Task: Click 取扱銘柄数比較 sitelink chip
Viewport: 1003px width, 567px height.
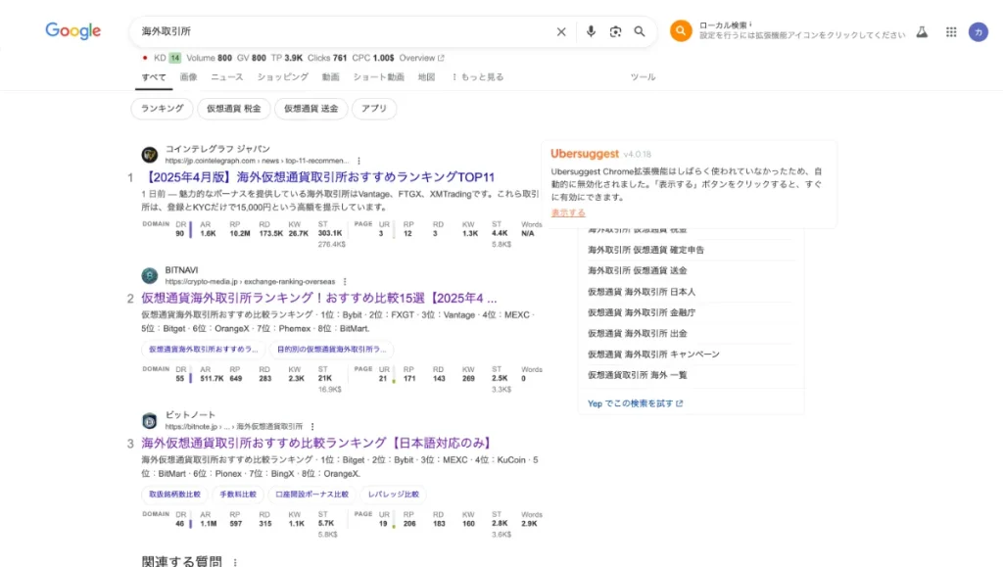Action: (x=174, y=495)
